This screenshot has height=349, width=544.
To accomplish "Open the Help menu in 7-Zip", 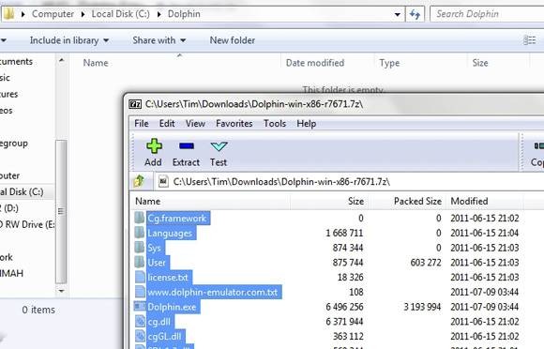I will point(307,124).
